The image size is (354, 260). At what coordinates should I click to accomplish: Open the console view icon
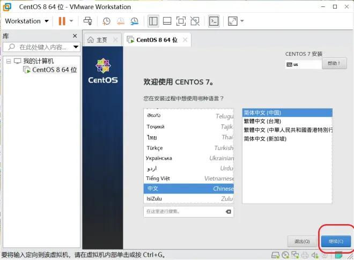(x=213, y=21)
